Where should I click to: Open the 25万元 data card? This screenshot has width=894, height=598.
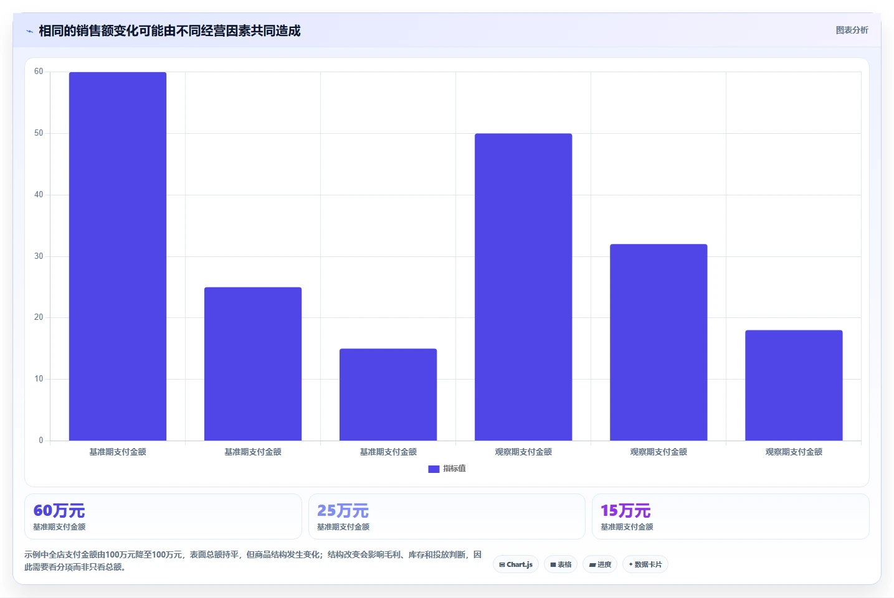447,516
